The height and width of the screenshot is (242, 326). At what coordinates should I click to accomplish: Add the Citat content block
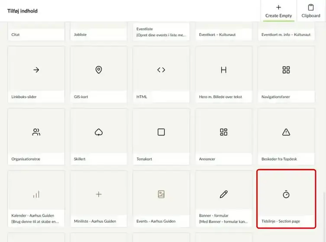[36, 32]
